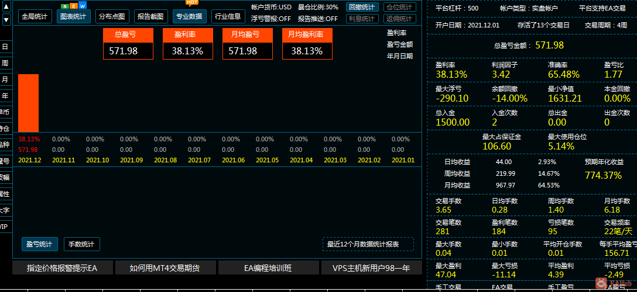Toggle 报告推送 OFF setting
The image size is (637, 292).
(x=318, y=19)
